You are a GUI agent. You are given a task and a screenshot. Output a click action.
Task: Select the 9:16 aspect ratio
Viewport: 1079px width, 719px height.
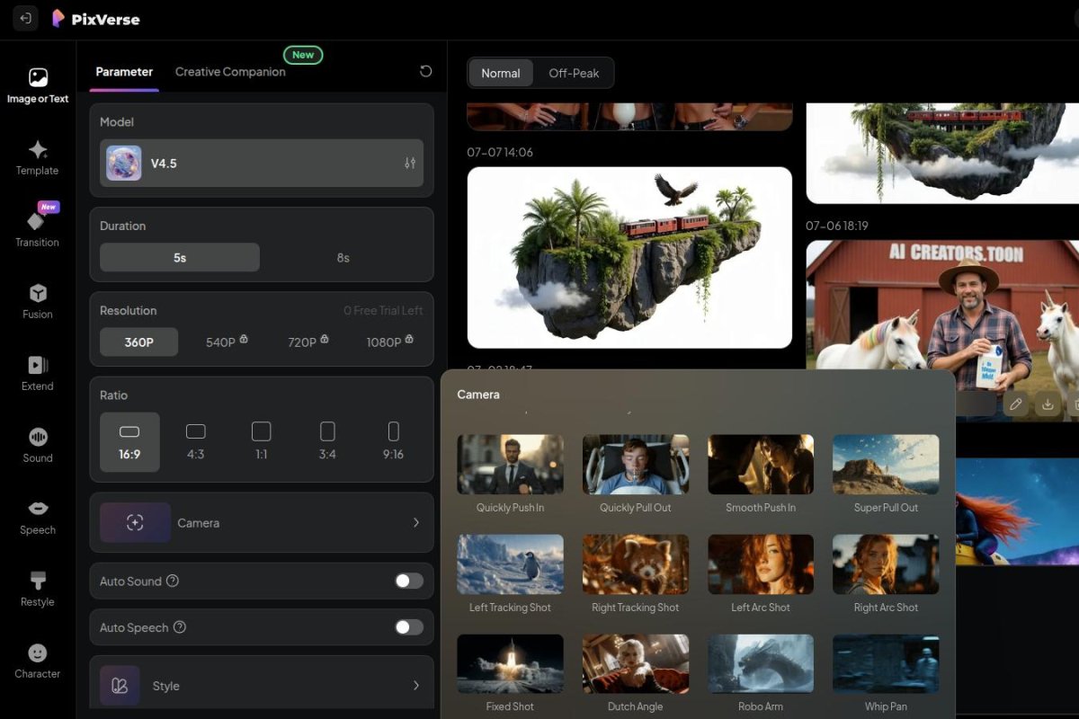pyautogui.click(x=393, y=441)
